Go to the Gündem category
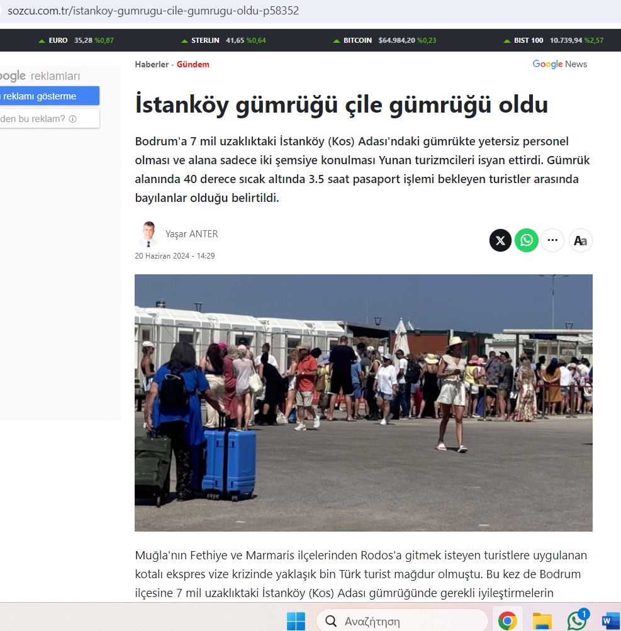The width and height of the screenshot is (621, 631). click(193, 64)
